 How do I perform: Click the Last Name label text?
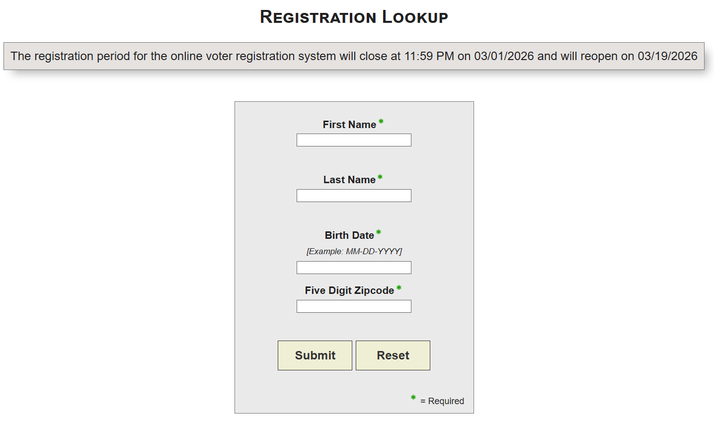point(349,180)
